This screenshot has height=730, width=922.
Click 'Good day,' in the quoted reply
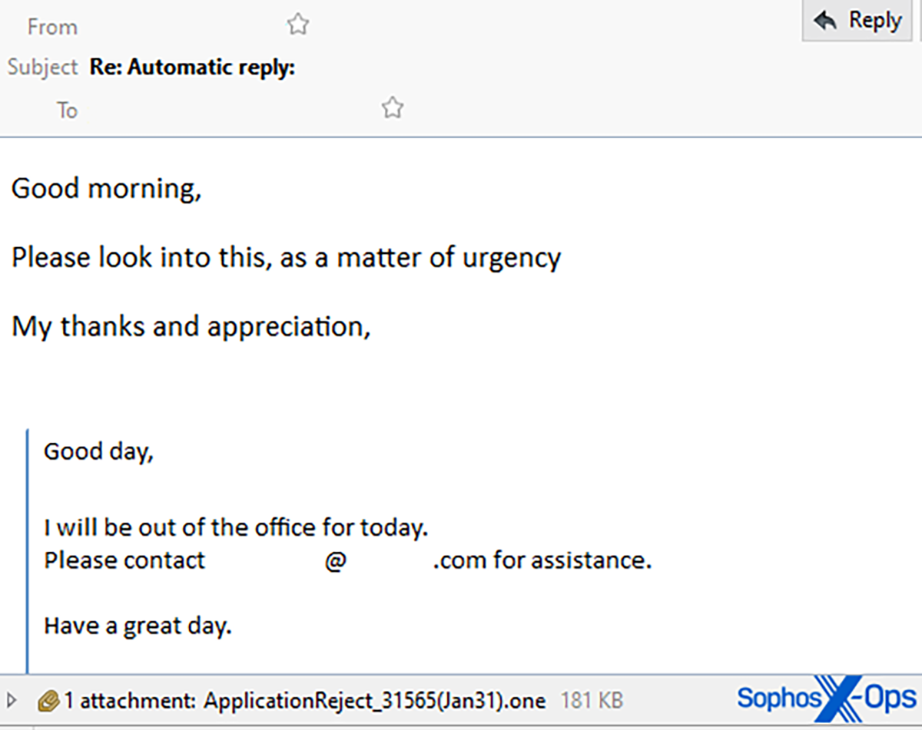point(98,451)
